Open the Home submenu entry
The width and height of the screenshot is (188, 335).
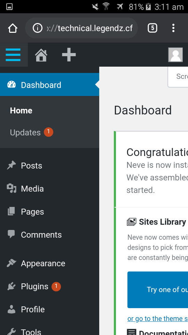(x=21, y=111)
